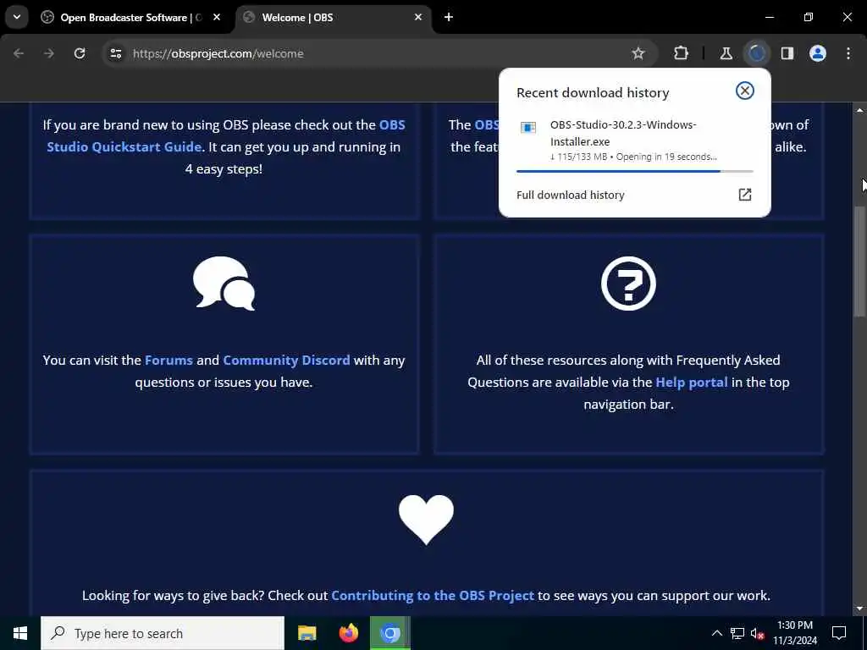Click the taskbar search box
The width and height of the screenshot is (867, 650).
pyautogui.click(x=163, y=633)
